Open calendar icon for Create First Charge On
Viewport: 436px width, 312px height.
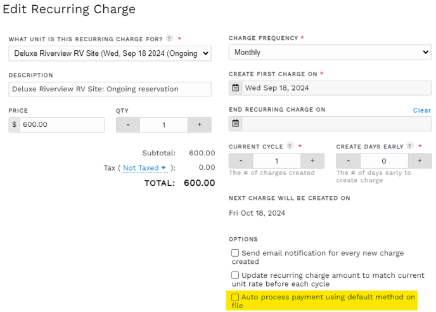click(236, 88)
